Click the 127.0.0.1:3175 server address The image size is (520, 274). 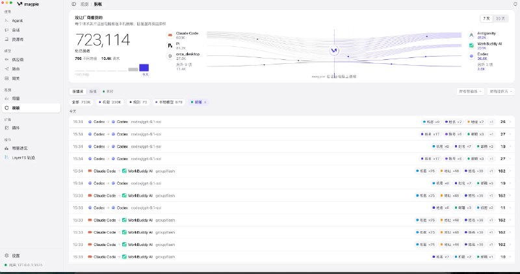click(x=29, y=265)
